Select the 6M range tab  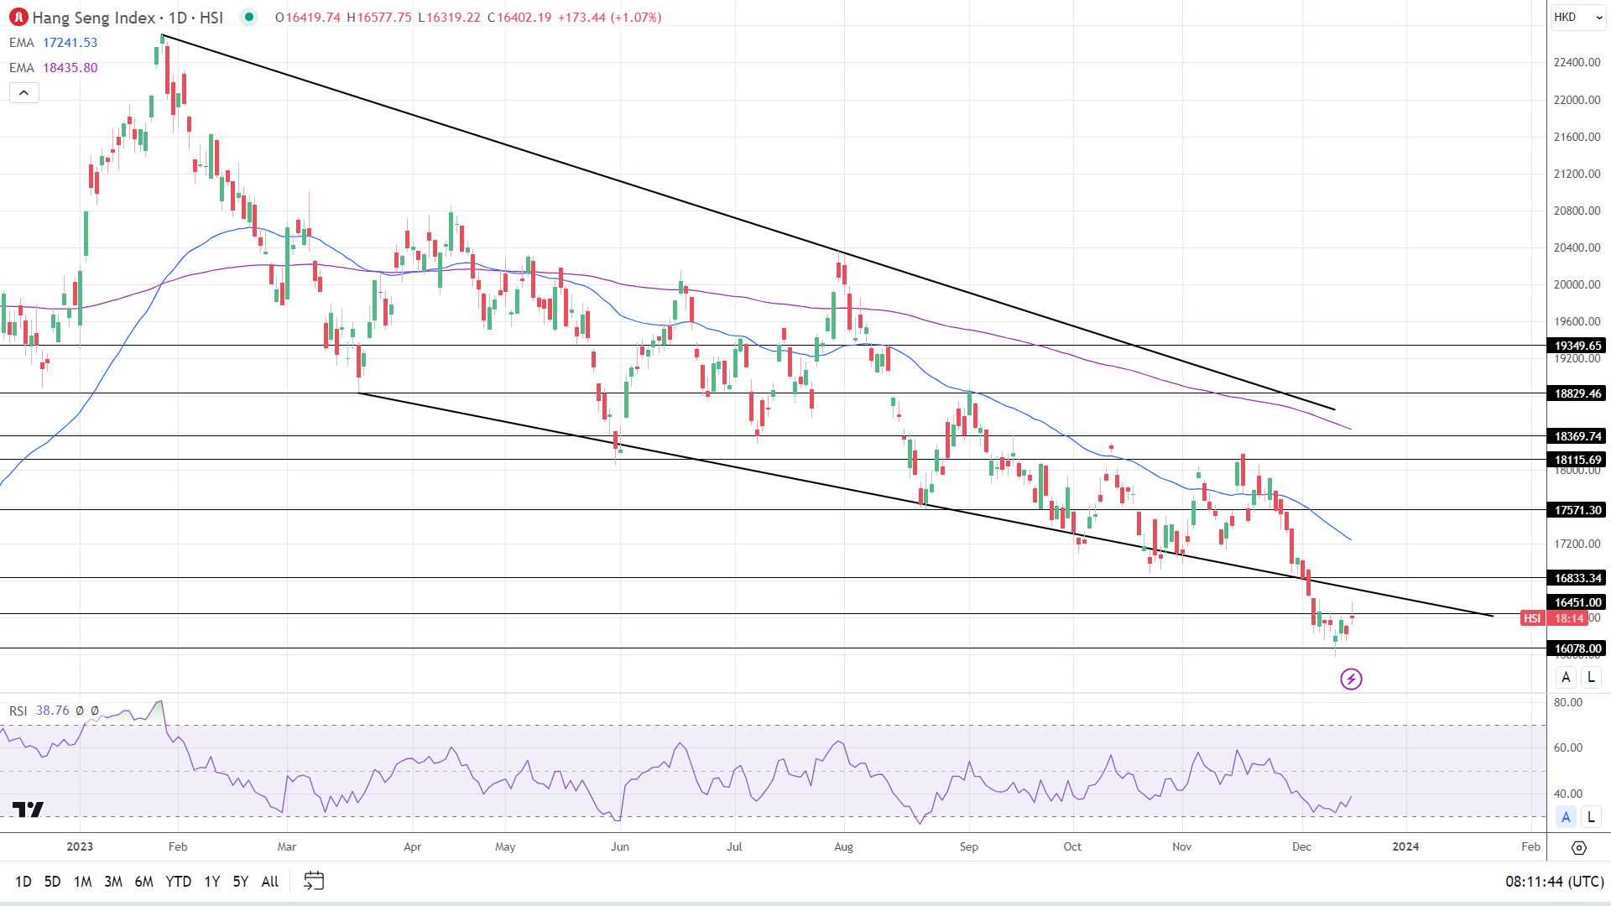coord(144,881)
